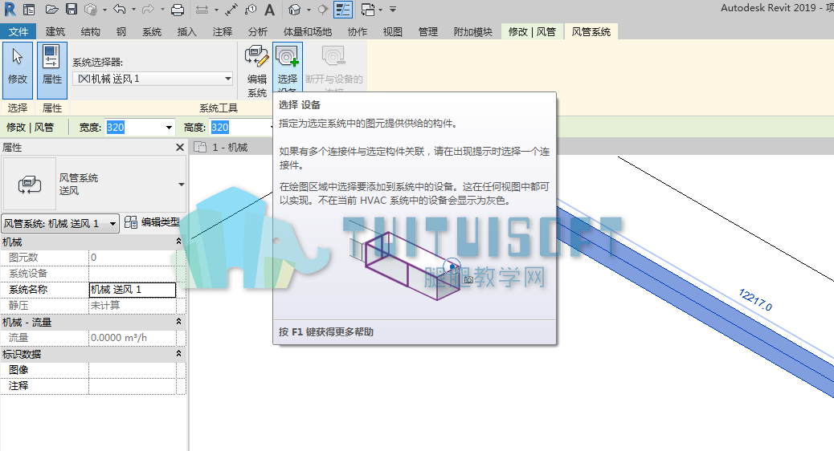Click the Modify arrow tool
This screenshot has width=834, height=451.
click(x=18, y=70)
